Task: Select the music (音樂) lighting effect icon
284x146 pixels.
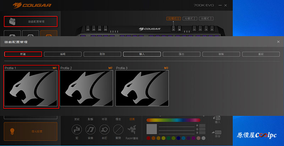Action: (91, 129)
